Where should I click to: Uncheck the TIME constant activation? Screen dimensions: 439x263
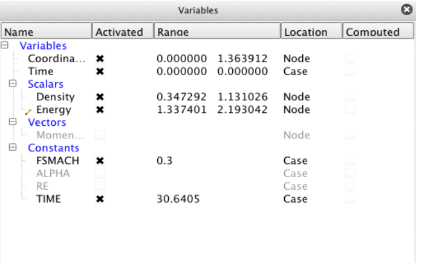tap(100, 198)
